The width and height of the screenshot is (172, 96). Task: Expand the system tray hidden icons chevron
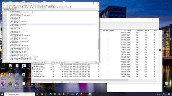pyautogui.click(x=155, y=94)
